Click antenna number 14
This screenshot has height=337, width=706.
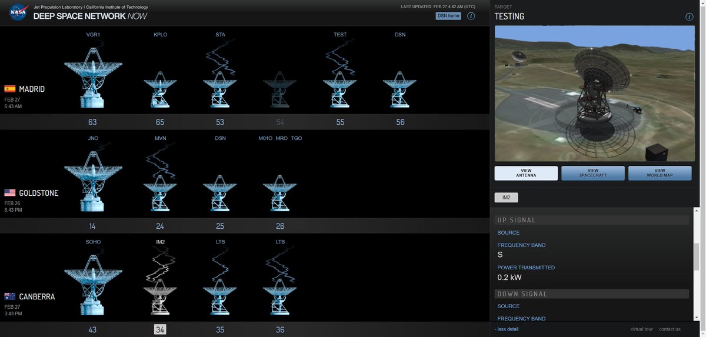[92, 226]
